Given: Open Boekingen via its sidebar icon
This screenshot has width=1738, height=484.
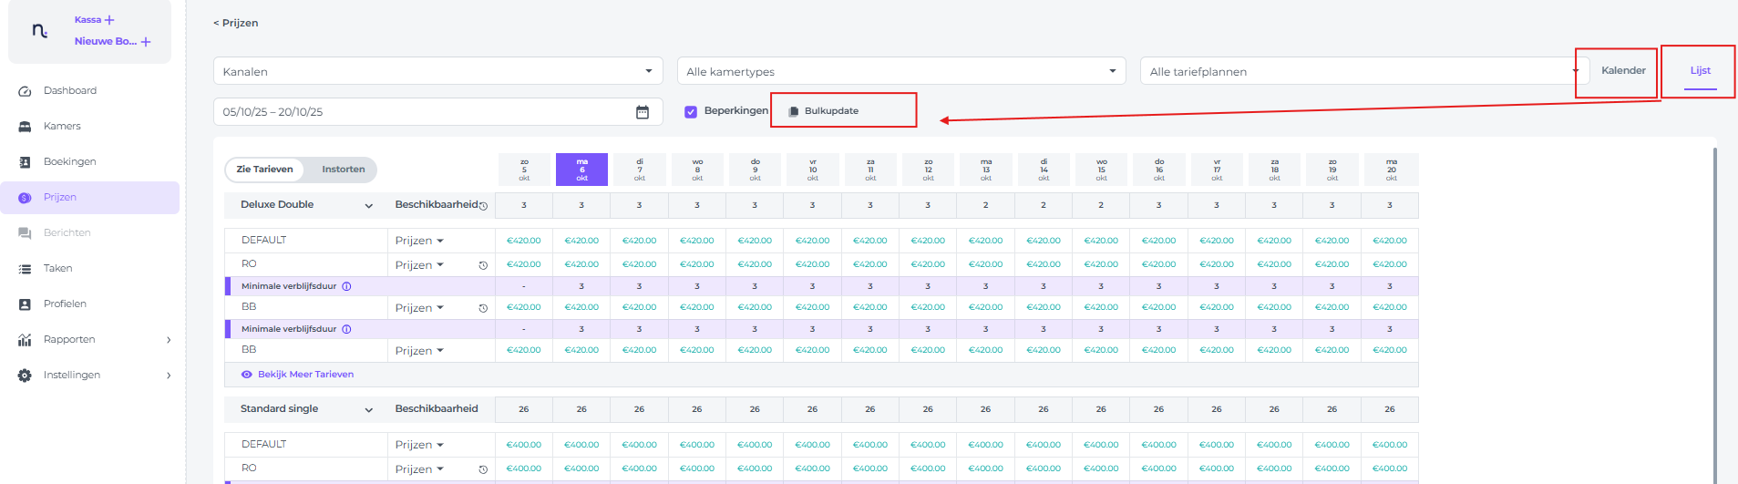Looking at the screenshot, I should tap(25, 162).
